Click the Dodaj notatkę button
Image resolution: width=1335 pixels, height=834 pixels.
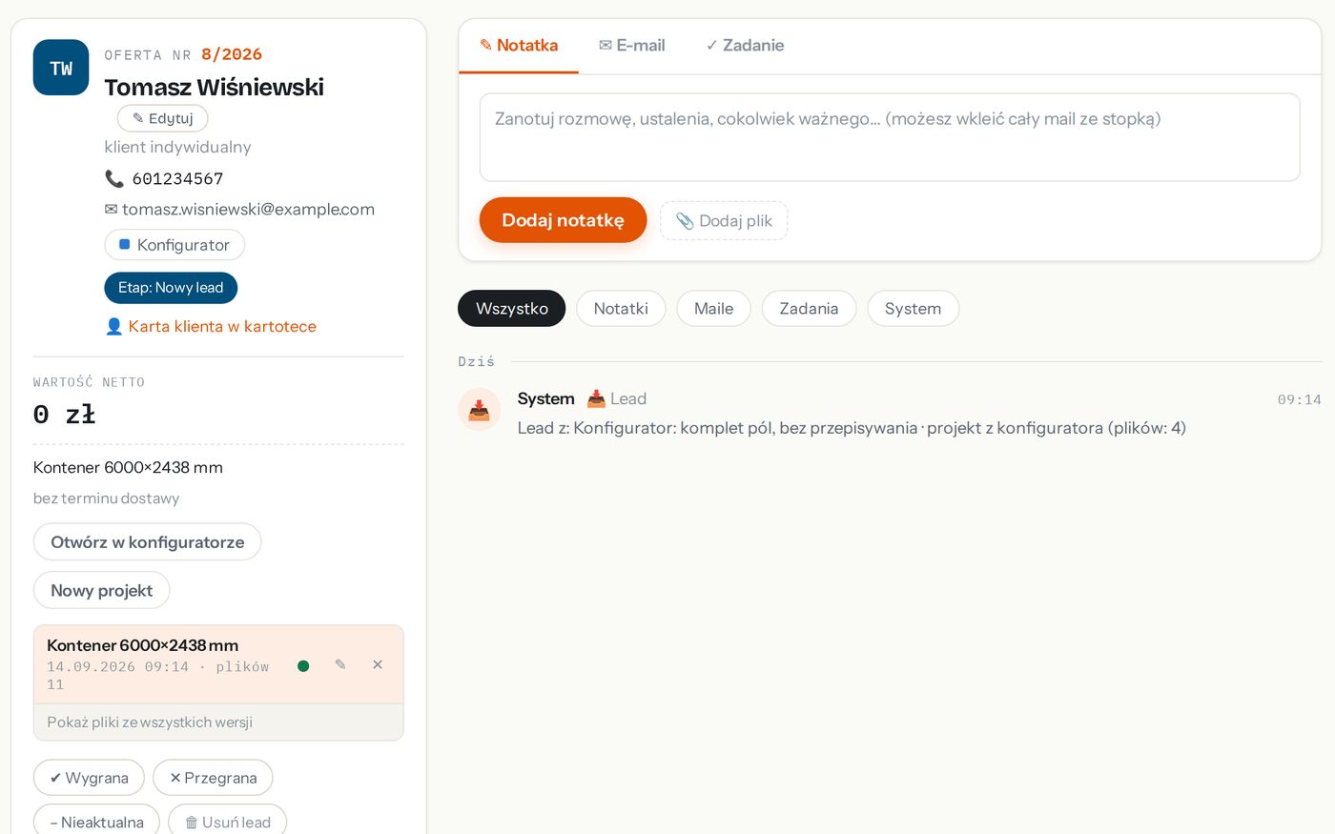[x=563, y=220]
